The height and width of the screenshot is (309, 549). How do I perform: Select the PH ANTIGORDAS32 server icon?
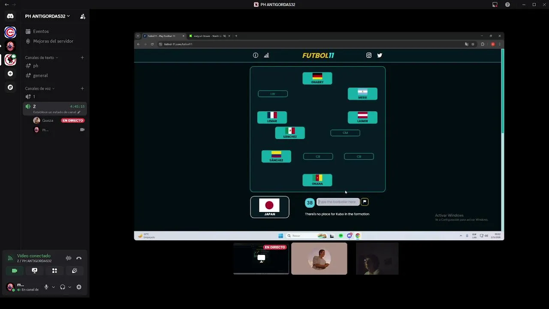point(10,60)
